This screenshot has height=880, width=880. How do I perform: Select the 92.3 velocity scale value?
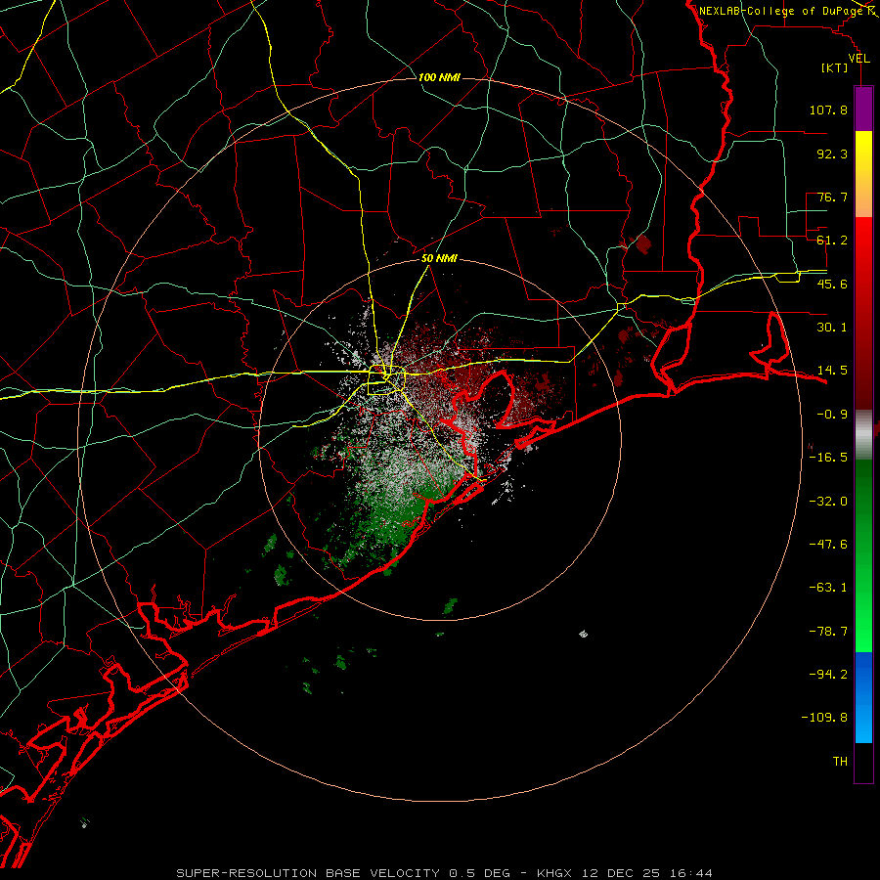pyautogui.click(x=832, y=154)
